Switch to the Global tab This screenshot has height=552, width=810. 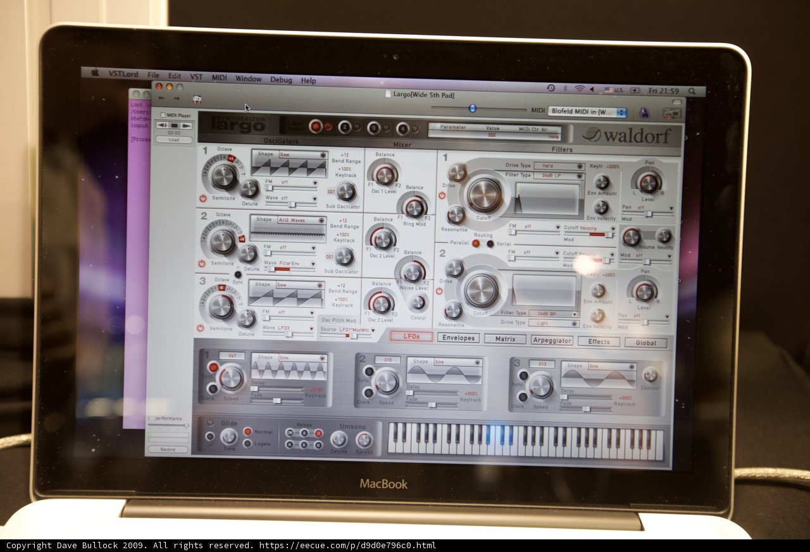(x=646, y=343)
